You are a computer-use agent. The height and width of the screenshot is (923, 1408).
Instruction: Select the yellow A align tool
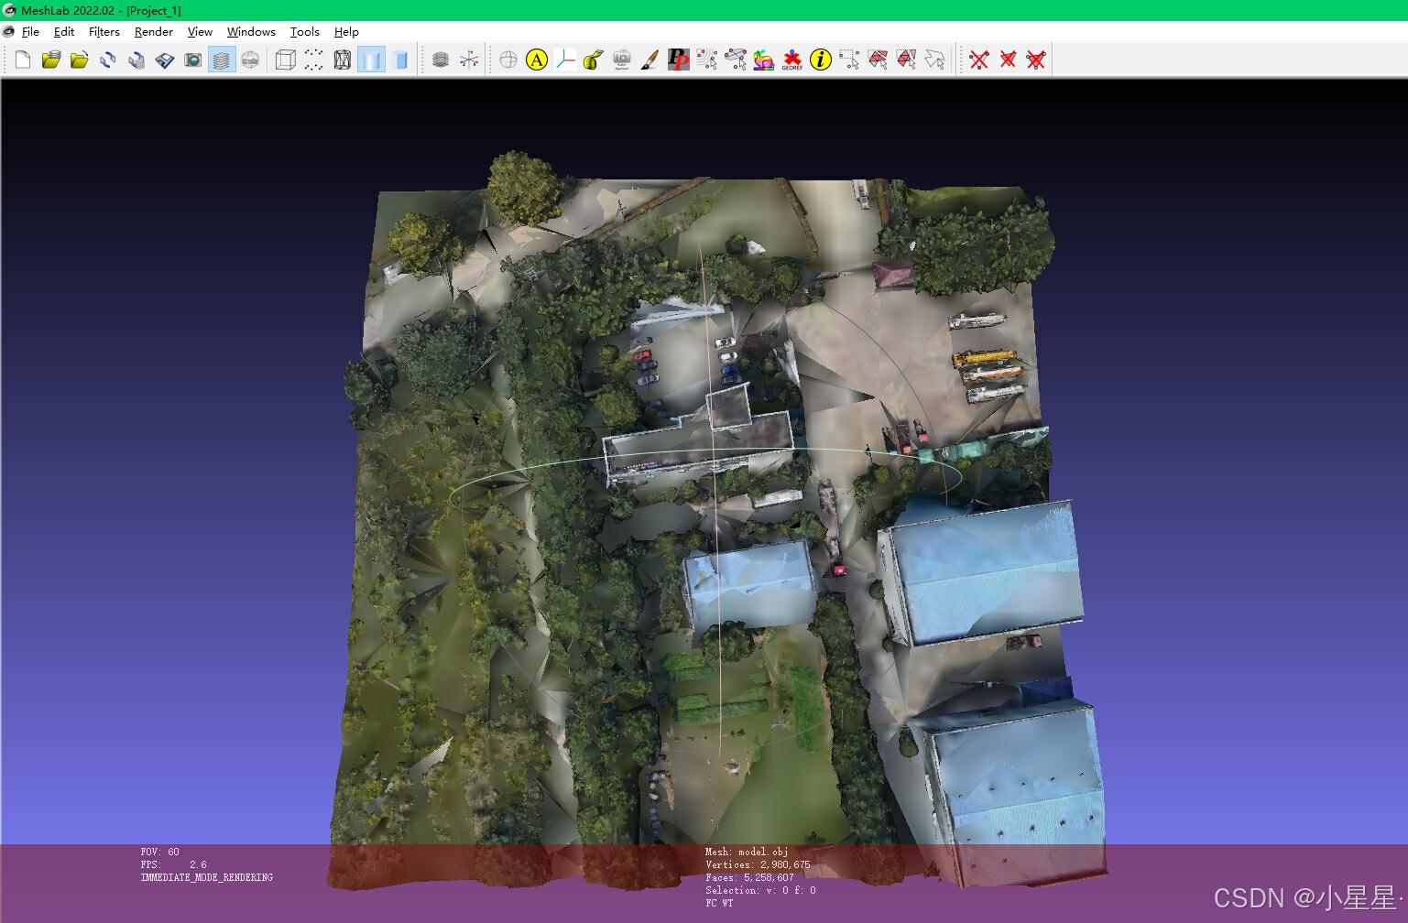point(537,60)
